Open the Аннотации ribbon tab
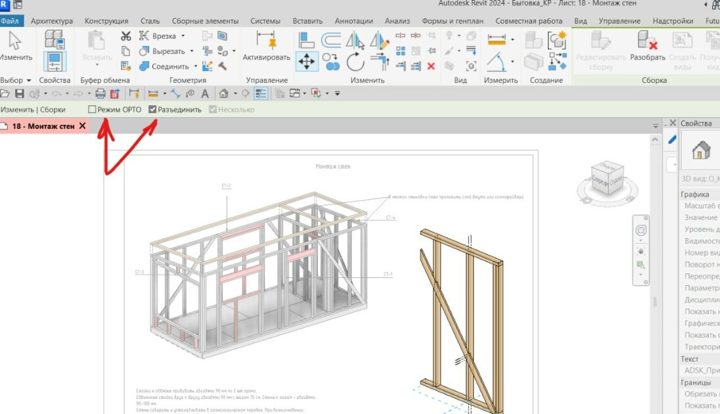 click(353, 20)
